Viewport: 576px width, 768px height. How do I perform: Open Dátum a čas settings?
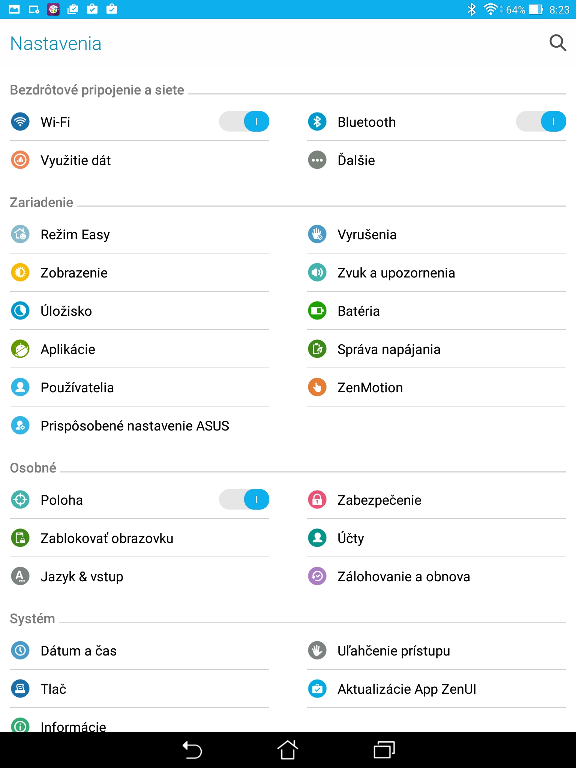[78, 651]
